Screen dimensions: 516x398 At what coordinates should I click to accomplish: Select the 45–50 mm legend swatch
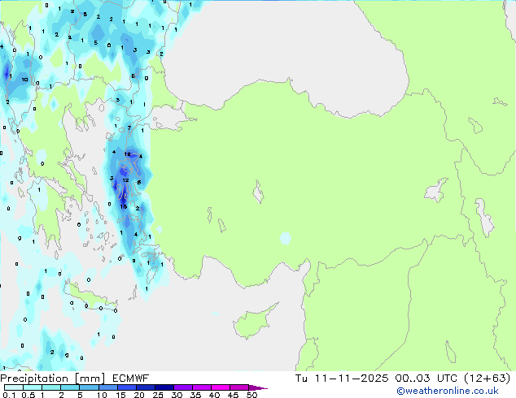pos(239,387)
